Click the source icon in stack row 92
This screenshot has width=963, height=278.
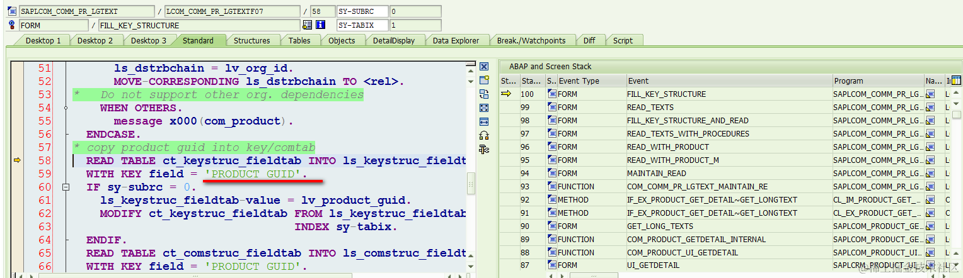[x=552, y=199]
